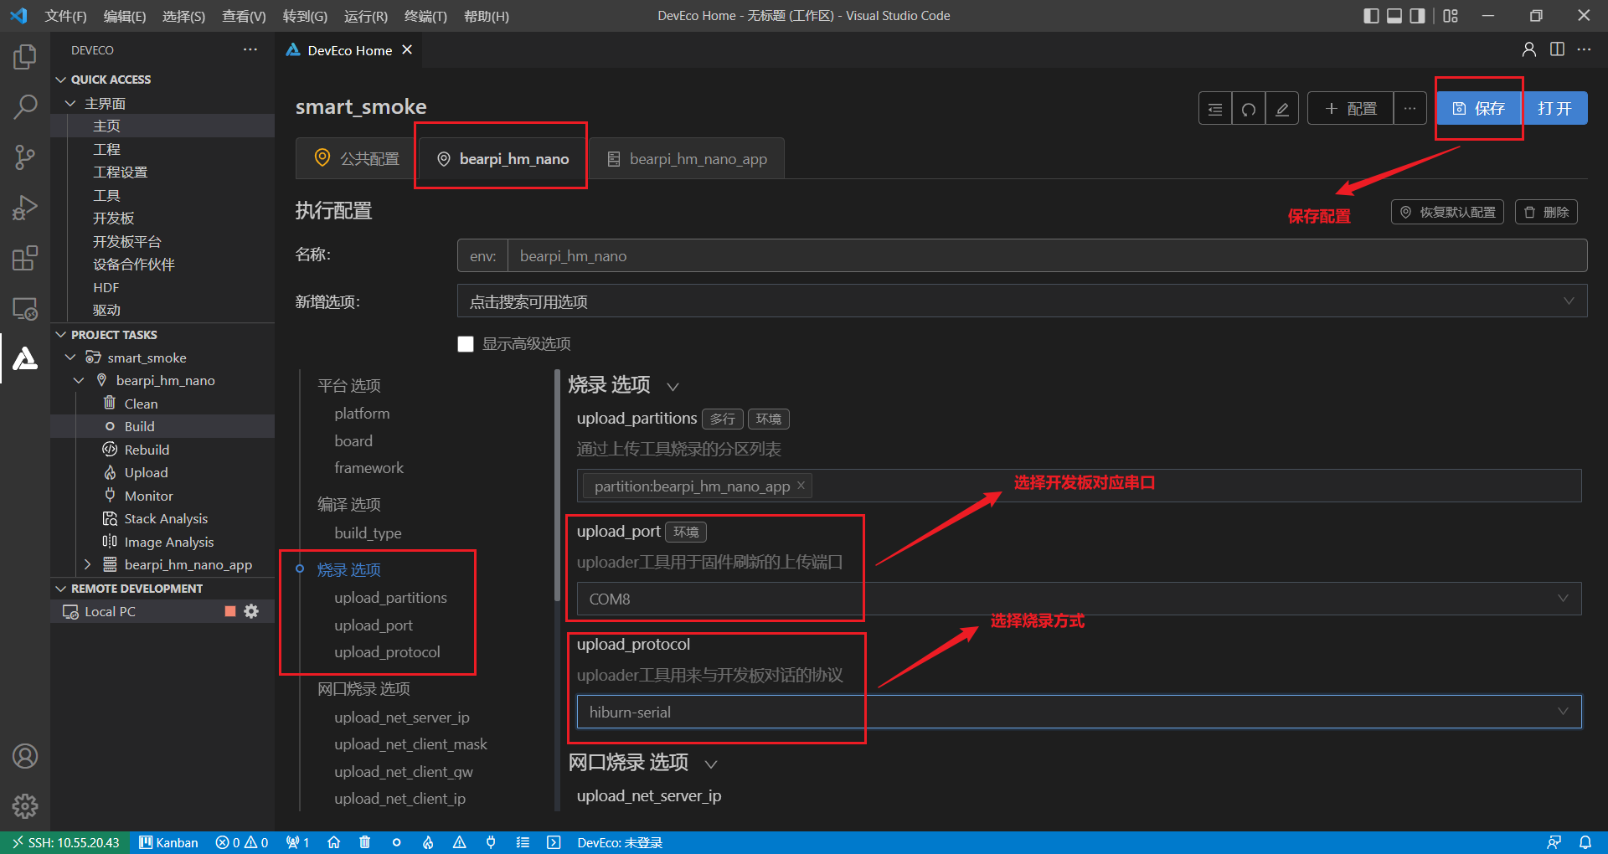This screenshot has width=1608, height=854.
Task: Click the SSH remote indicator in status bar
Action: pos(65,842)
